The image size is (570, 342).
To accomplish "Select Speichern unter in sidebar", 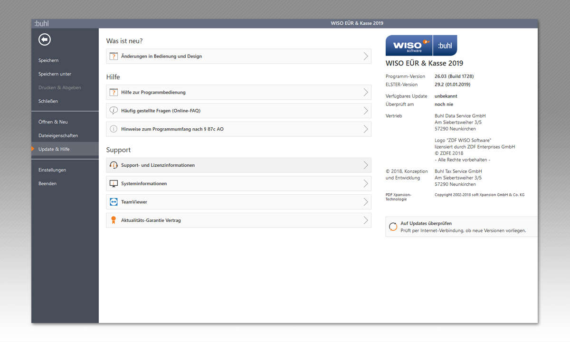I will [55, 74].
